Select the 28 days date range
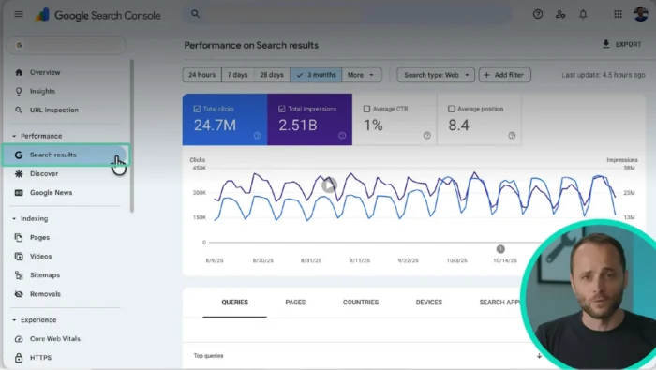This screenshot has width=656, height=370. coord(272,75)
